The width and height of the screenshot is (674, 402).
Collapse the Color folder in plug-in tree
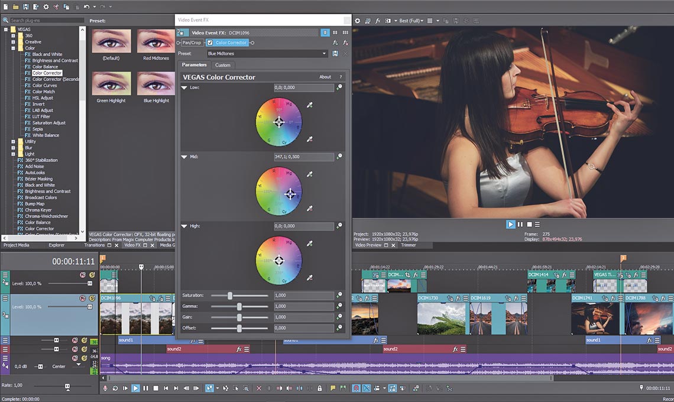click(13, 48)
